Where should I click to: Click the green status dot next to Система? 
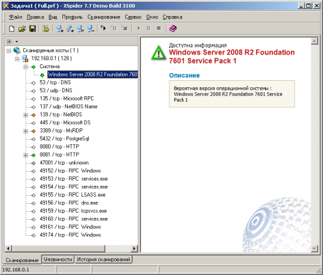(33, 67)
